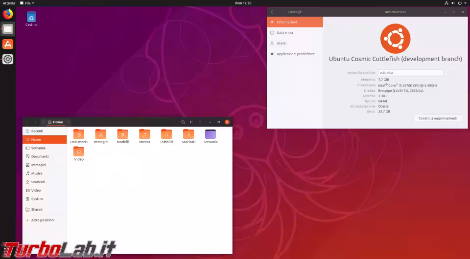
Task: Click the Controlla aggiornamenti button
Action: [x=438, y=118]
